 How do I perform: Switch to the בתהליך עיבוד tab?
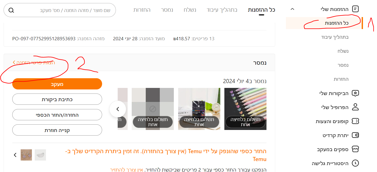click(x=222, y=10)
